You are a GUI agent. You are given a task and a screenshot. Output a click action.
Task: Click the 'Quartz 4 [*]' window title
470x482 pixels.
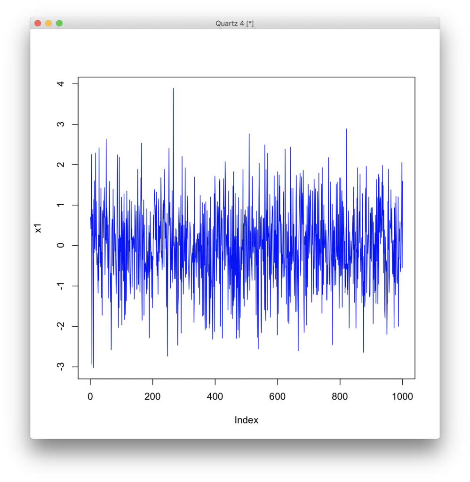pyautogui.click(x=234, y=24)
